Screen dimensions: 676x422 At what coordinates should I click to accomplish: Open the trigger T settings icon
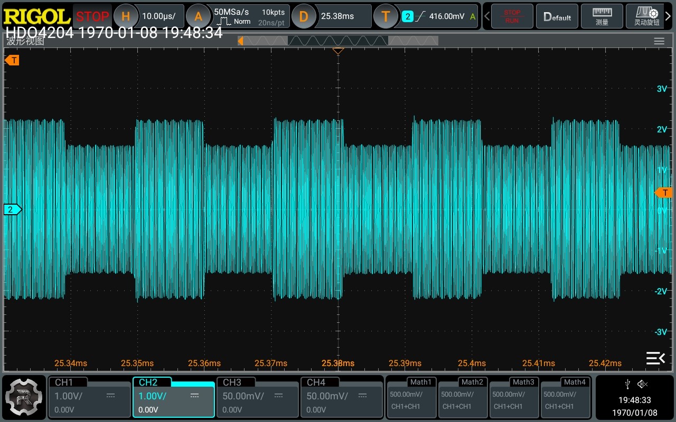(x=386, y=16)
